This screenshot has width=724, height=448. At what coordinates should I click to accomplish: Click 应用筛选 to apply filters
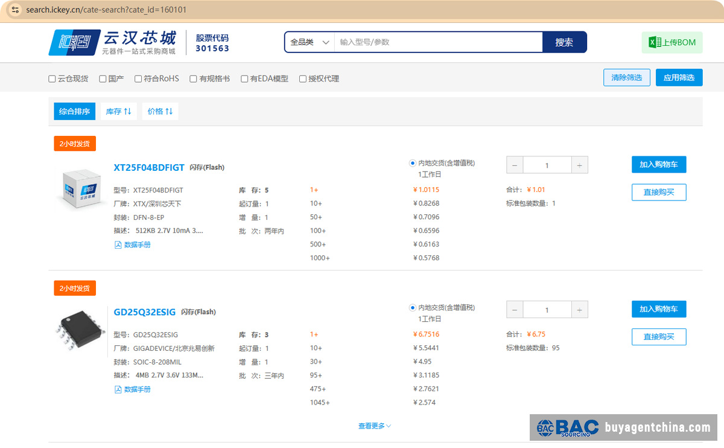(x=679, y=77)
